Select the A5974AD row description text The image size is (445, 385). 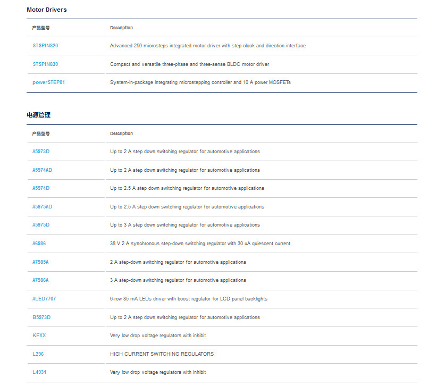click(x=185, y=170)
